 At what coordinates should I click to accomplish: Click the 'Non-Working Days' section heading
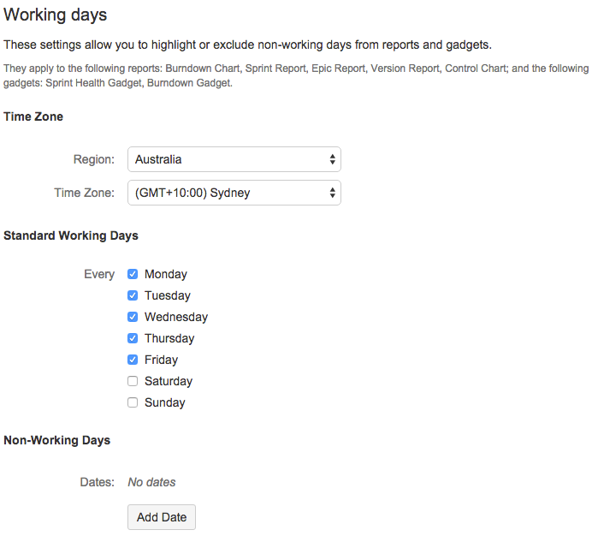[57, 440]
